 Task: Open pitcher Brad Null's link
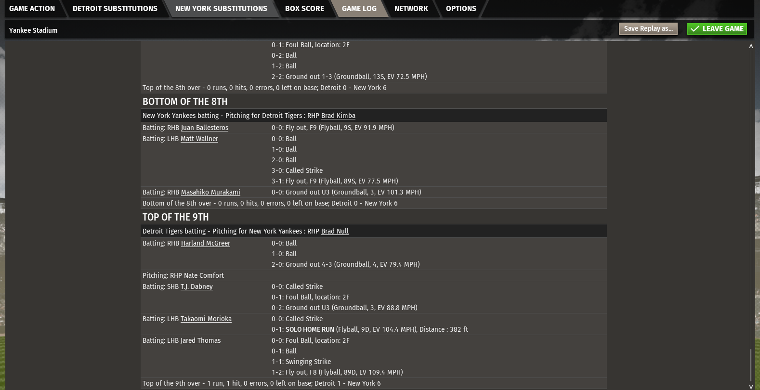point(335,231)
